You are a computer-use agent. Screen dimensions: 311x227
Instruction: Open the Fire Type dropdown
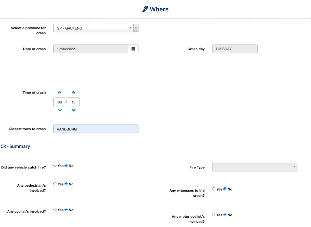coord(255,167)
